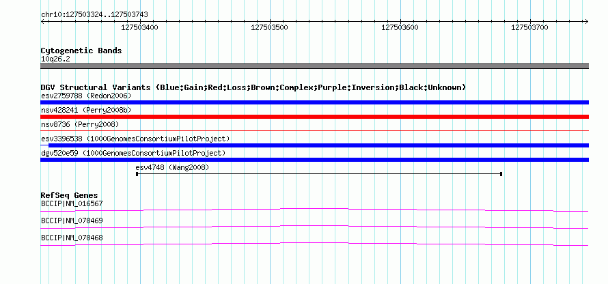608x284 pixels.
Task: Click the thin red nsv8736 loss line
Action: 314,131
